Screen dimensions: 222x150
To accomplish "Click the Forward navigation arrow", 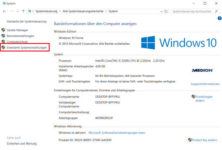I will tap(12, 11).
